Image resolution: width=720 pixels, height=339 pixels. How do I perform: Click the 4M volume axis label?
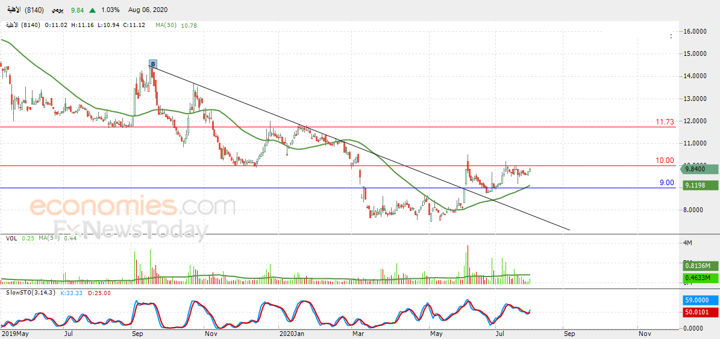pyautogui.click(x=688, y=243)
